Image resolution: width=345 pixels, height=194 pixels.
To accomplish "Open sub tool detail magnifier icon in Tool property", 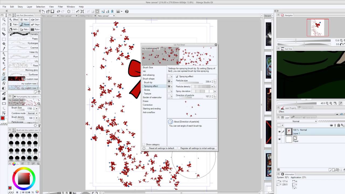I will [x=39, y=103].
